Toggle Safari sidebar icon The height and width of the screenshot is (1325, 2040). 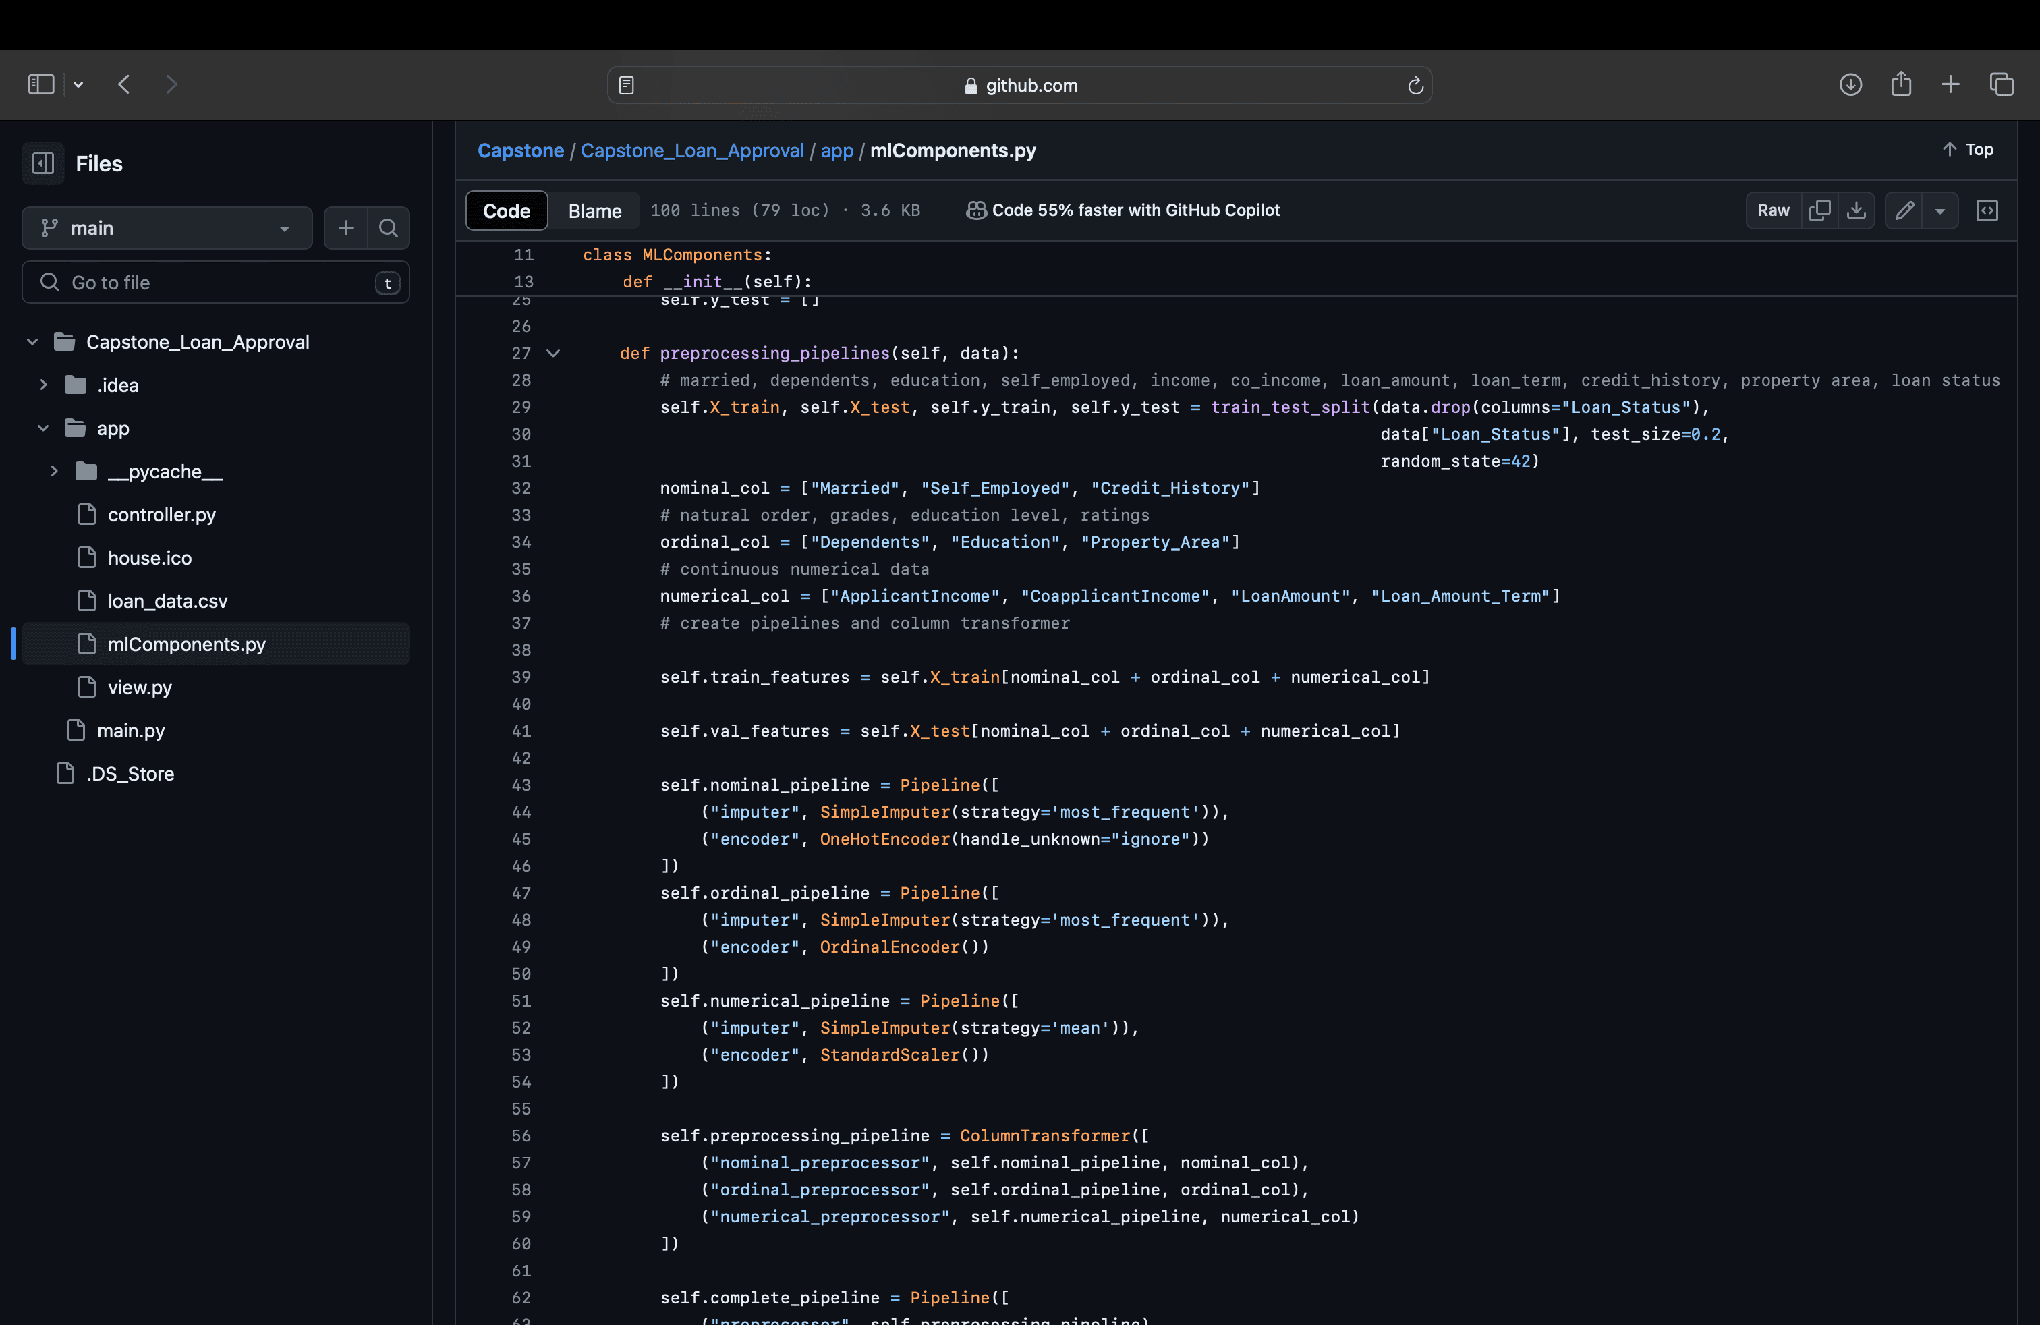coord(41,84)
